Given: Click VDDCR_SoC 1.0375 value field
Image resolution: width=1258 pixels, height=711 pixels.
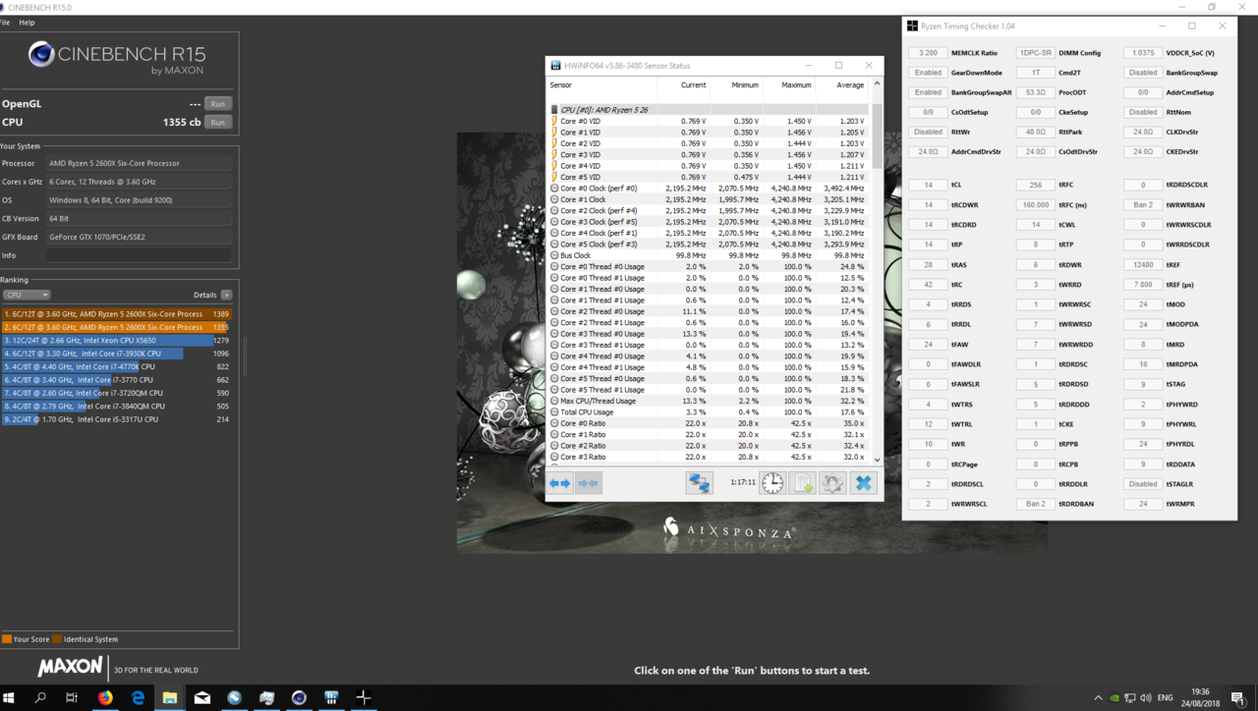Looking at the screenshot, I should [x=1143, y=53].
